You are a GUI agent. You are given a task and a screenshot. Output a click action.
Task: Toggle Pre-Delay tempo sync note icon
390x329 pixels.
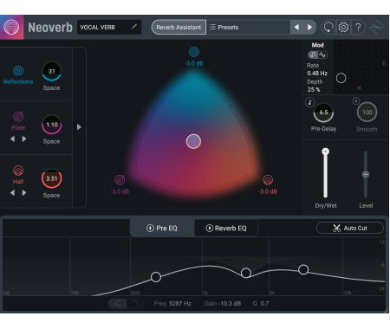point(309,102)
